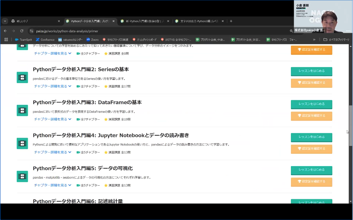Screen dimensions: 353x220
Task: Open the Pythonデータ分析入門編2: Seriesの基本 title
Action: [x=81, y=69]
